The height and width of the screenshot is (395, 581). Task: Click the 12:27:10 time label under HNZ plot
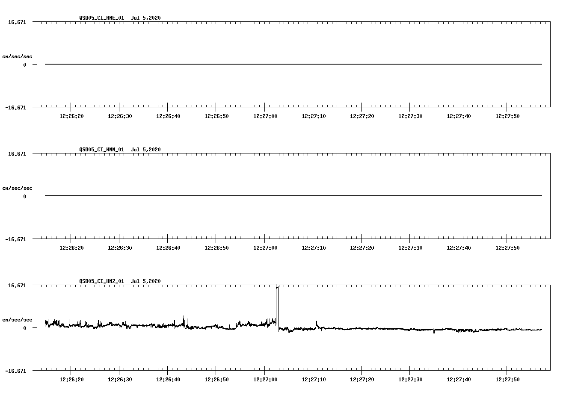coord(314,380)
